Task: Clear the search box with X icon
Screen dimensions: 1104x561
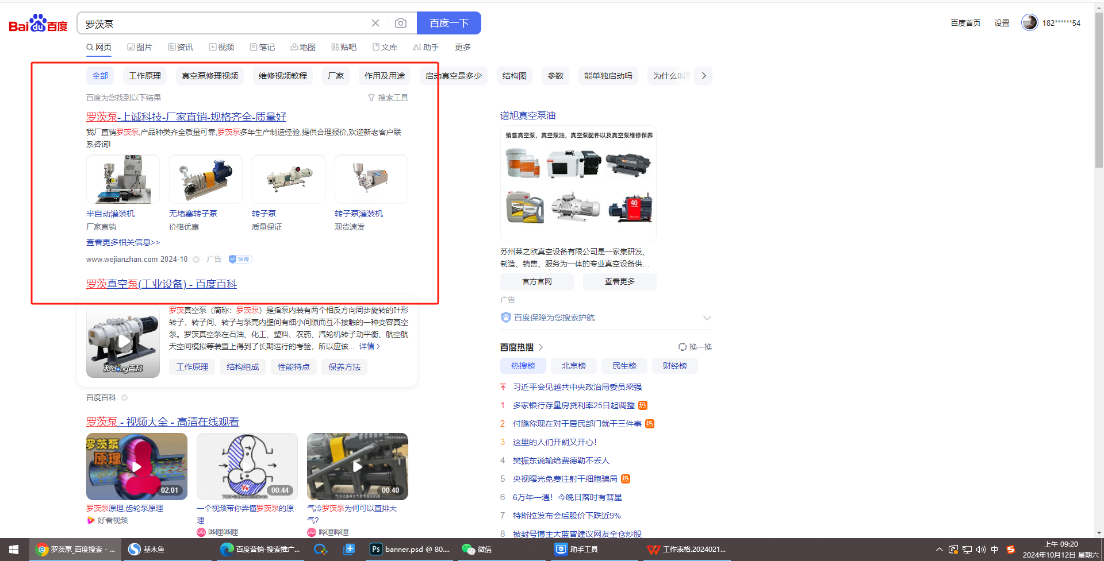Action: pyautogui.click(x=375, y=23)
